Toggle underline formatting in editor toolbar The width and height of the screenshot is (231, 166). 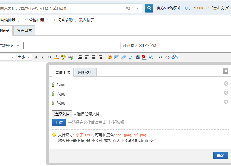click(x=50, y=57)
